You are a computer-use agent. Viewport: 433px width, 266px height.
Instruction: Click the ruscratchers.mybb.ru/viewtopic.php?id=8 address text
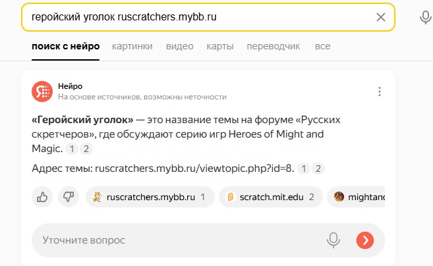coord(194,169)
